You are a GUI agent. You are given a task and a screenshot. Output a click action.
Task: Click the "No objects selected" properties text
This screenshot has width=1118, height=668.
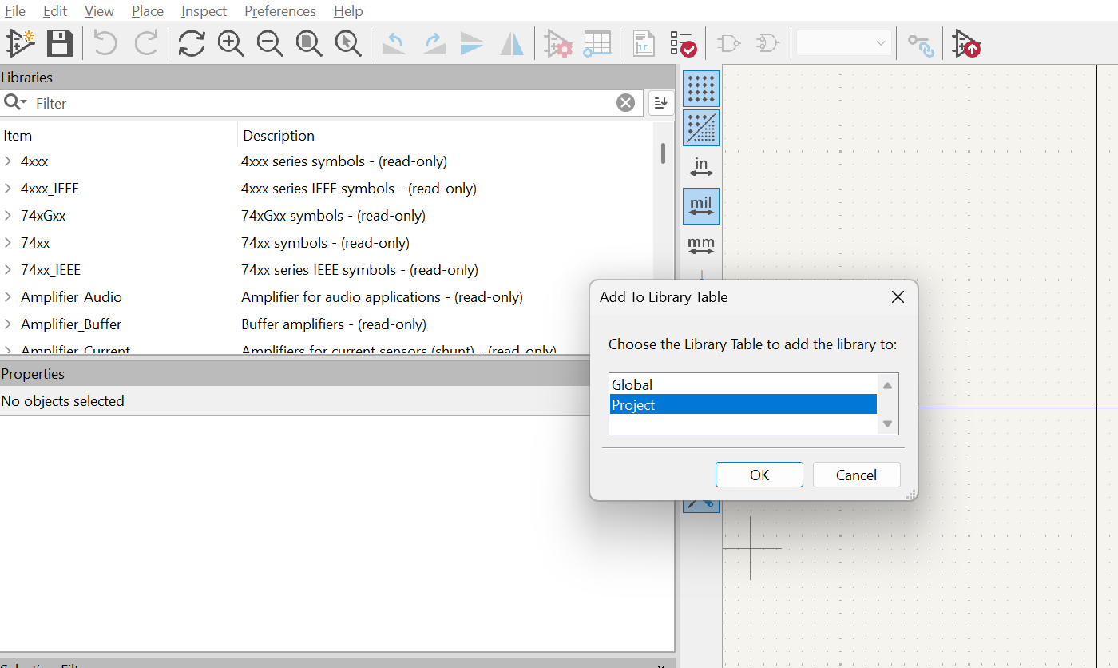pos(63,401)
